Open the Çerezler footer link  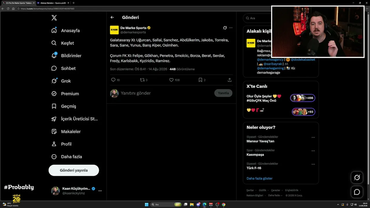275,190
